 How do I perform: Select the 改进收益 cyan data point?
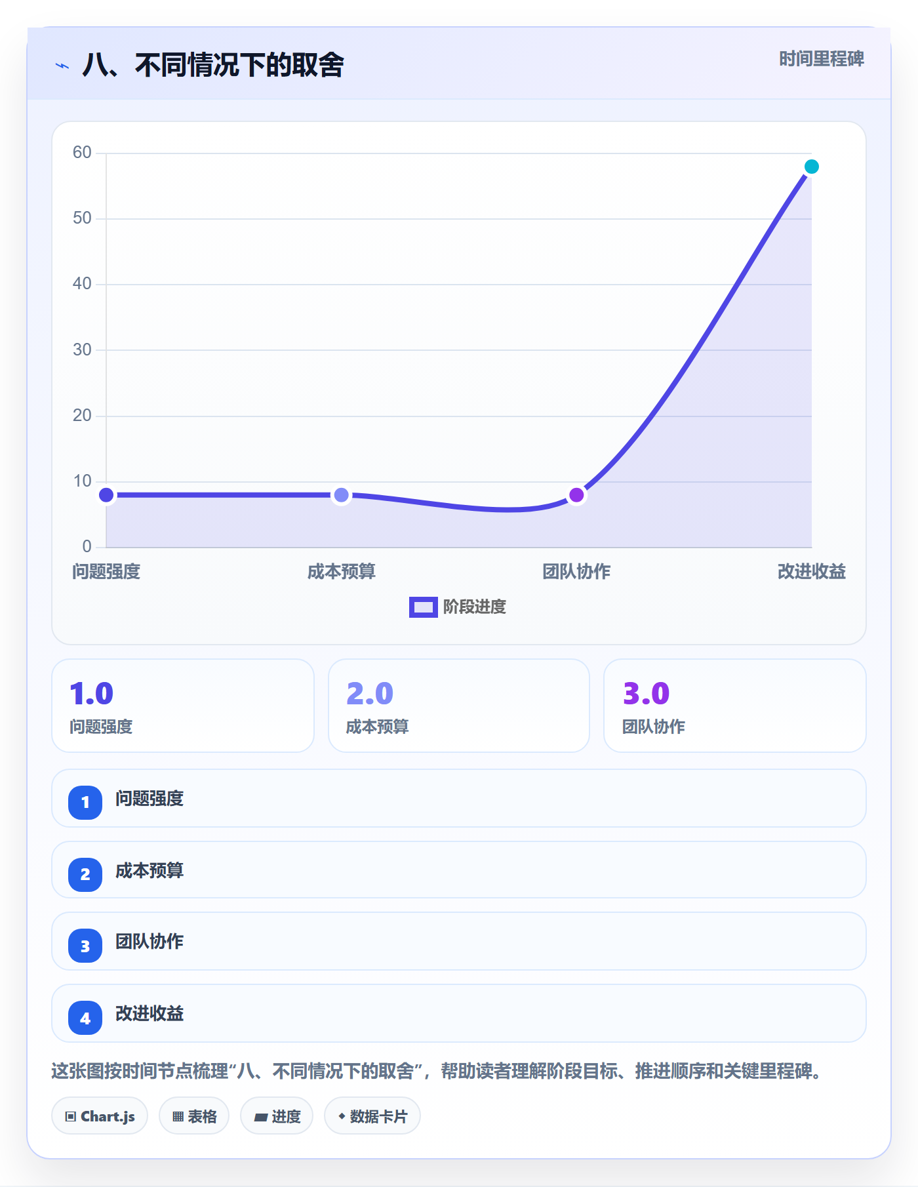click(x=811, y=167)
